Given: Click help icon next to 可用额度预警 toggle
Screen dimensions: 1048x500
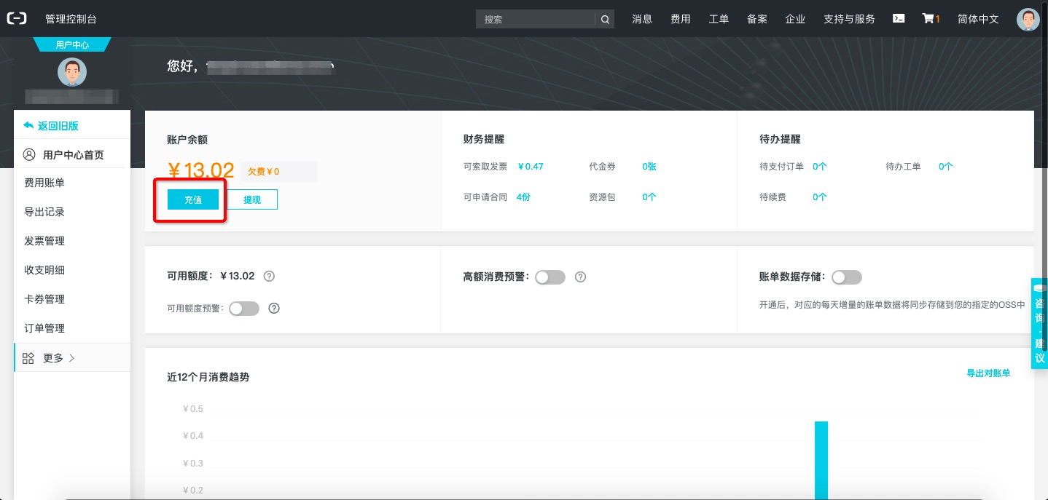Looking at the screenshot, I should 274,309.
